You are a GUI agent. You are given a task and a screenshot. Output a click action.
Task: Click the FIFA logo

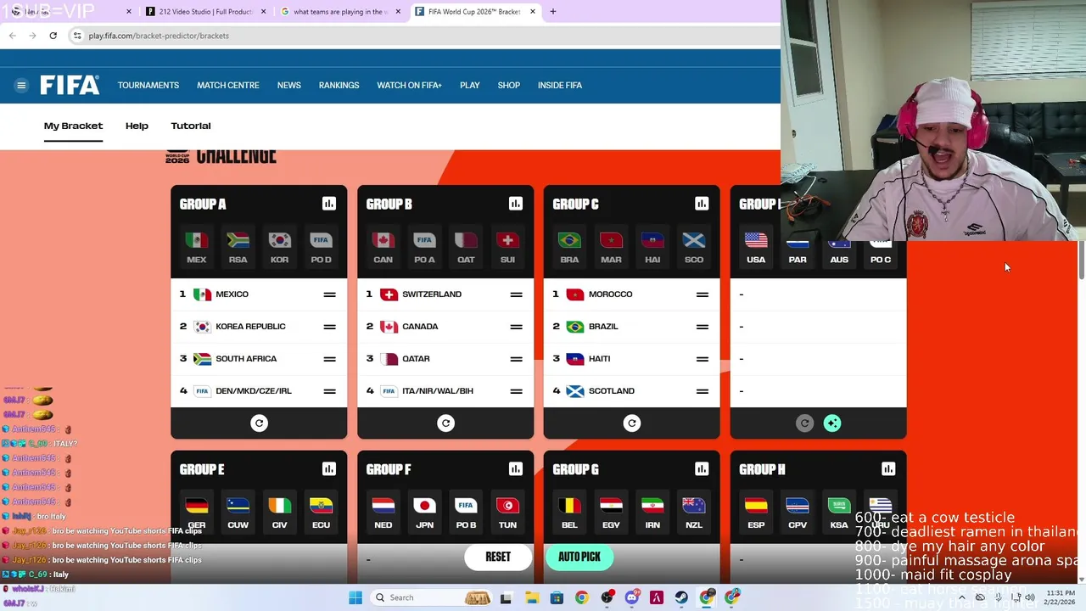[70, 85]
